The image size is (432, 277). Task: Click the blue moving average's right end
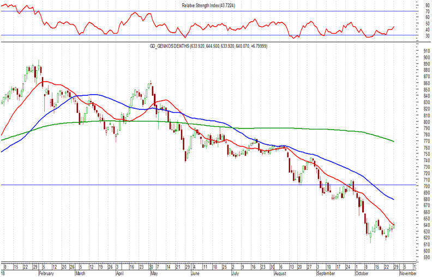point(393,199)
